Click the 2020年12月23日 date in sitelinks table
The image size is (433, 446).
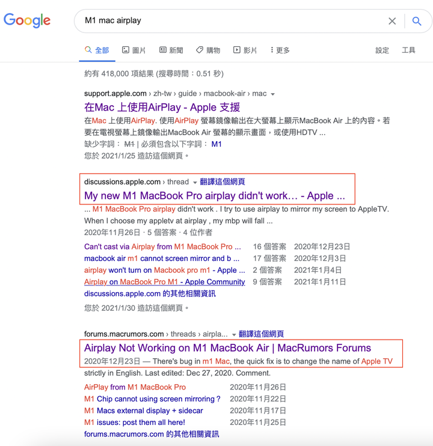tap(322, 246)
